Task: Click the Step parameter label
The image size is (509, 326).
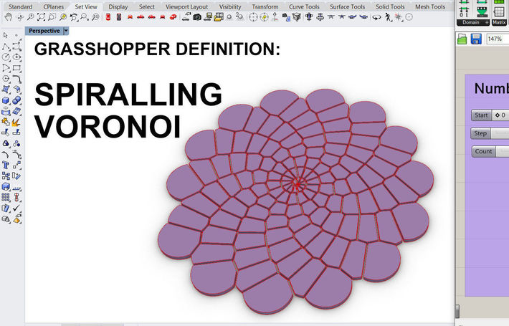Action: tap(480, 133)
